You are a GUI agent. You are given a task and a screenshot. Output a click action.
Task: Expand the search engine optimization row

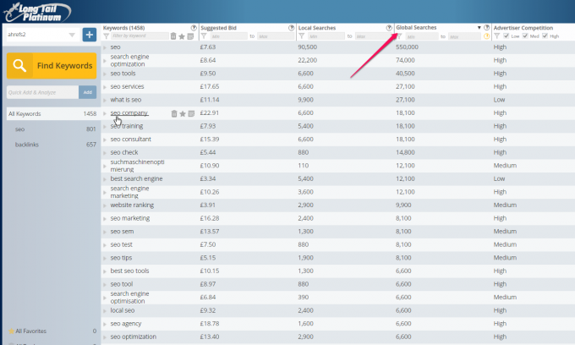[x=105, y=61]
